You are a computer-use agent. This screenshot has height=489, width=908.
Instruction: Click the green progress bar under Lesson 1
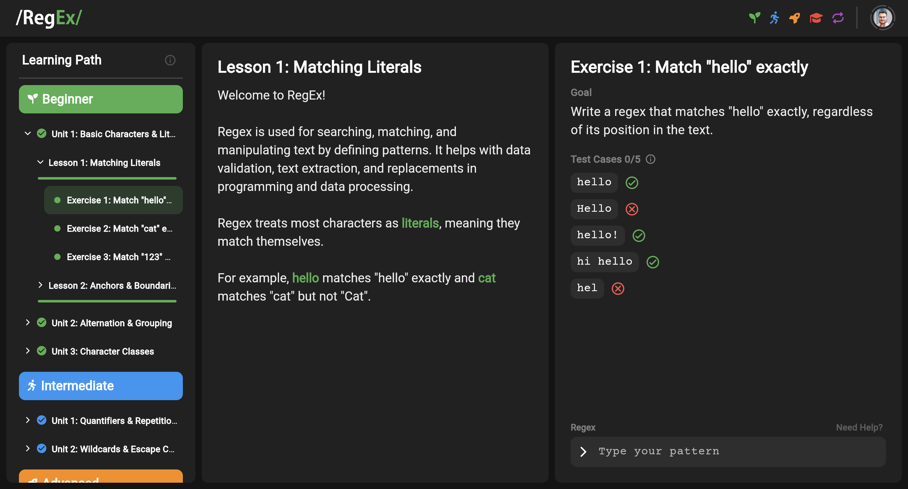(107, 179)
